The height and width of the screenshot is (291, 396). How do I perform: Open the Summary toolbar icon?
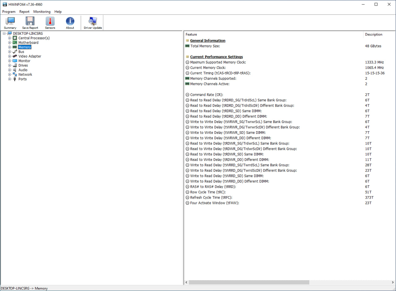[10, 21]
